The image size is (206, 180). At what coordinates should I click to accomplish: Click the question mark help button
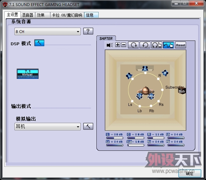(x=88, y=31)
